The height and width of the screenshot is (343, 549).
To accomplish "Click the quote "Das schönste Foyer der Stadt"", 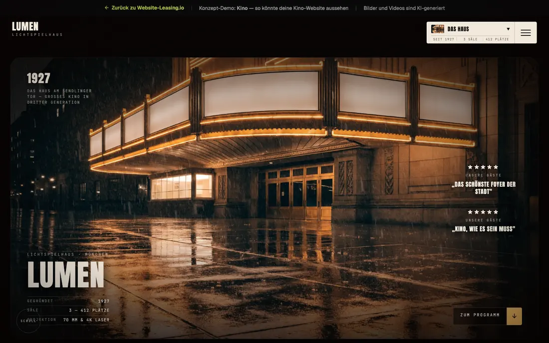I will tap(484, 188).
